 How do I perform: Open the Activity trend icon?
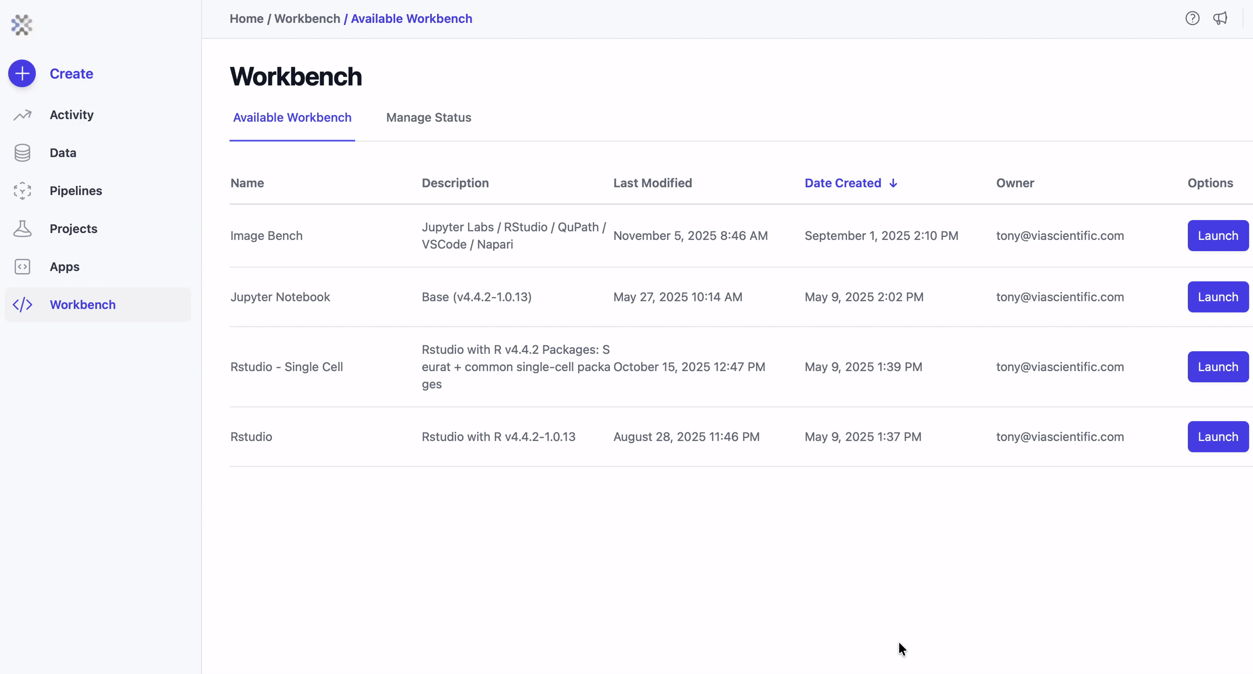(x=22, y=115)
